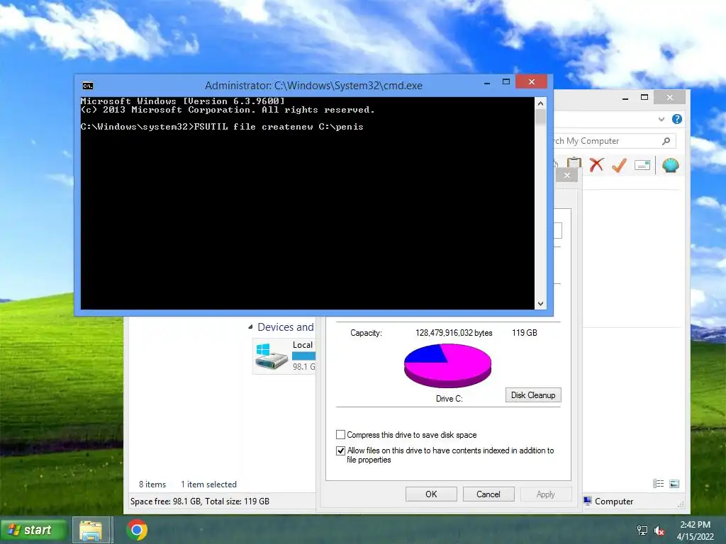Click the mail envelope icon in Explorer toolbar
Image resolution: width=726 pixels, height=544 pixels.
coord(642,165)
